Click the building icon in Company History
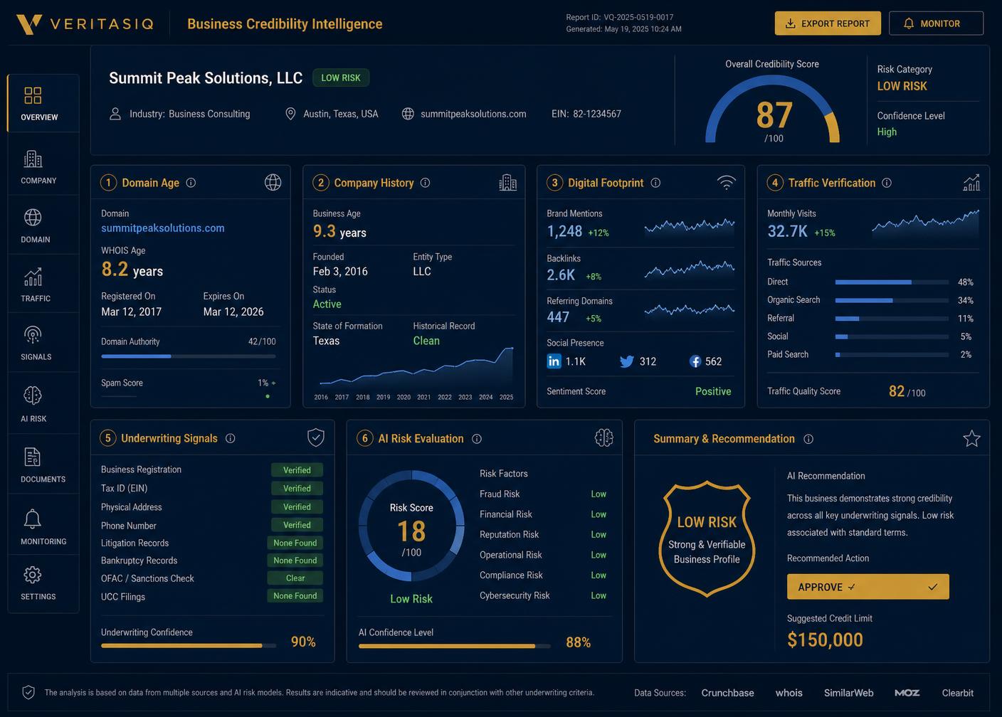The image size is (1002, 717). [507, 182]
